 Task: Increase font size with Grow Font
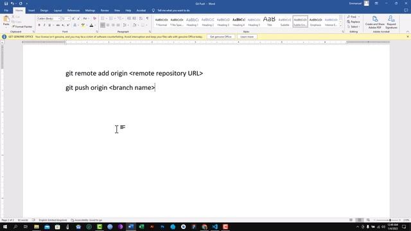pos(73,19)
